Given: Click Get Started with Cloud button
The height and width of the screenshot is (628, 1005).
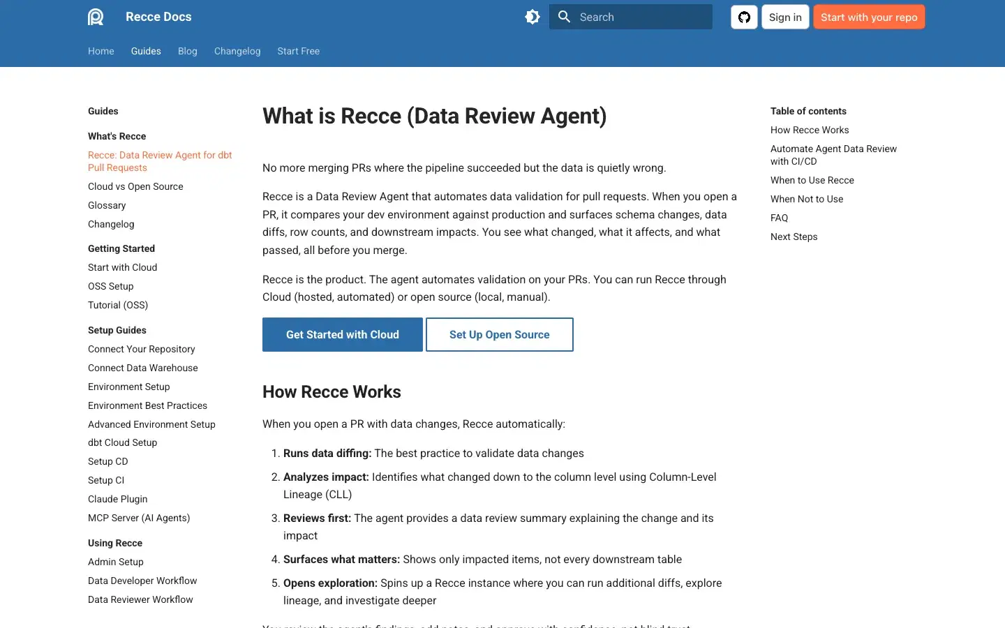Looking at the screenshot, I should 343,335.
